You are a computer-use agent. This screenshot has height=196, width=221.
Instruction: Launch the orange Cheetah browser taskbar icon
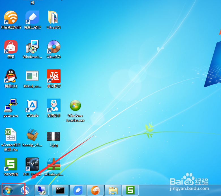95,190
